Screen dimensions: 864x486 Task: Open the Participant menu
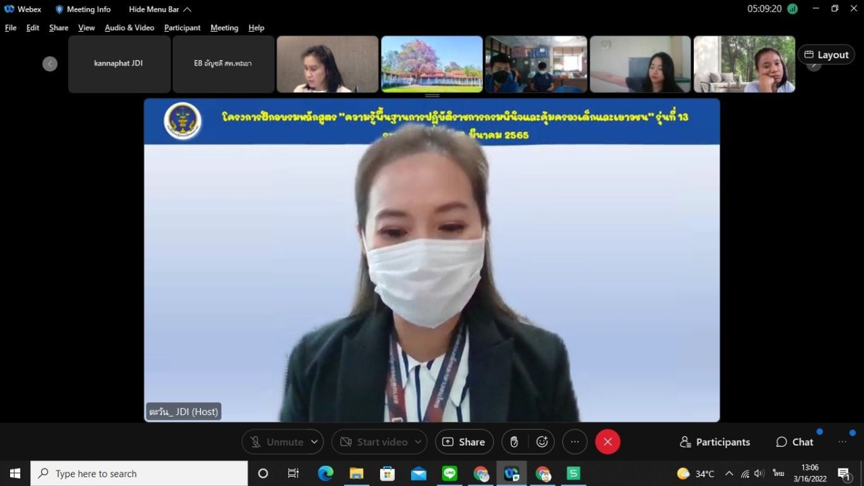[182, 28]
